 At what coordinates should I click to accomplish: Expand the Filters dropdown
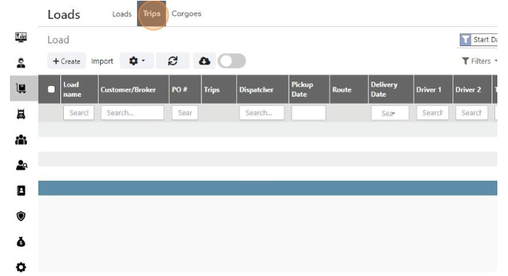pyautogui.click(x=480, y=61)
